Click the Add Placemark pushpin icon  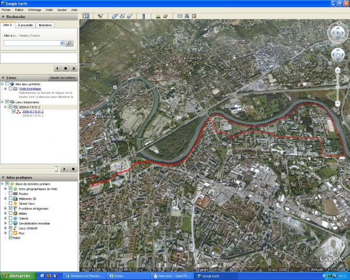pos(100,16)
